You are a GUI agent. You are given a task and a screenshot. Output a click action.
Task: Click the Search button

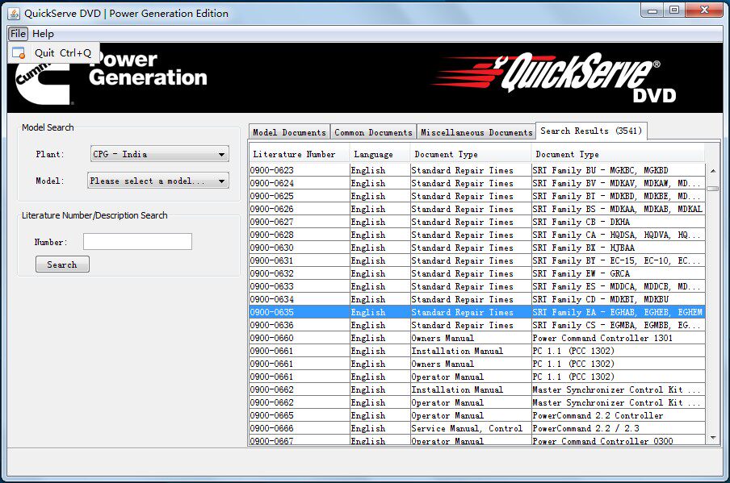62,264
